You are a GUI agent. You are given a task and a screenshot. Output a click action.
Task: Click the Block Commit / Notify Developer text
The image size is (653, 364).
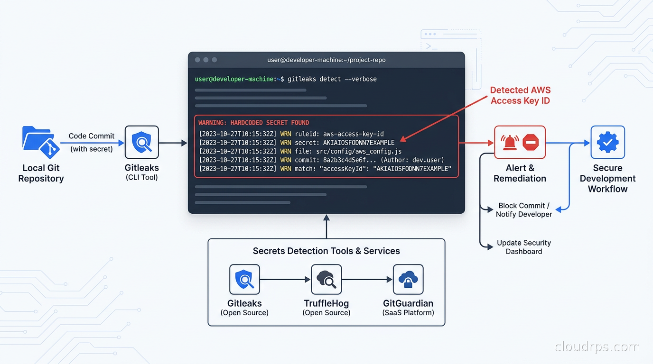point(524,210)
